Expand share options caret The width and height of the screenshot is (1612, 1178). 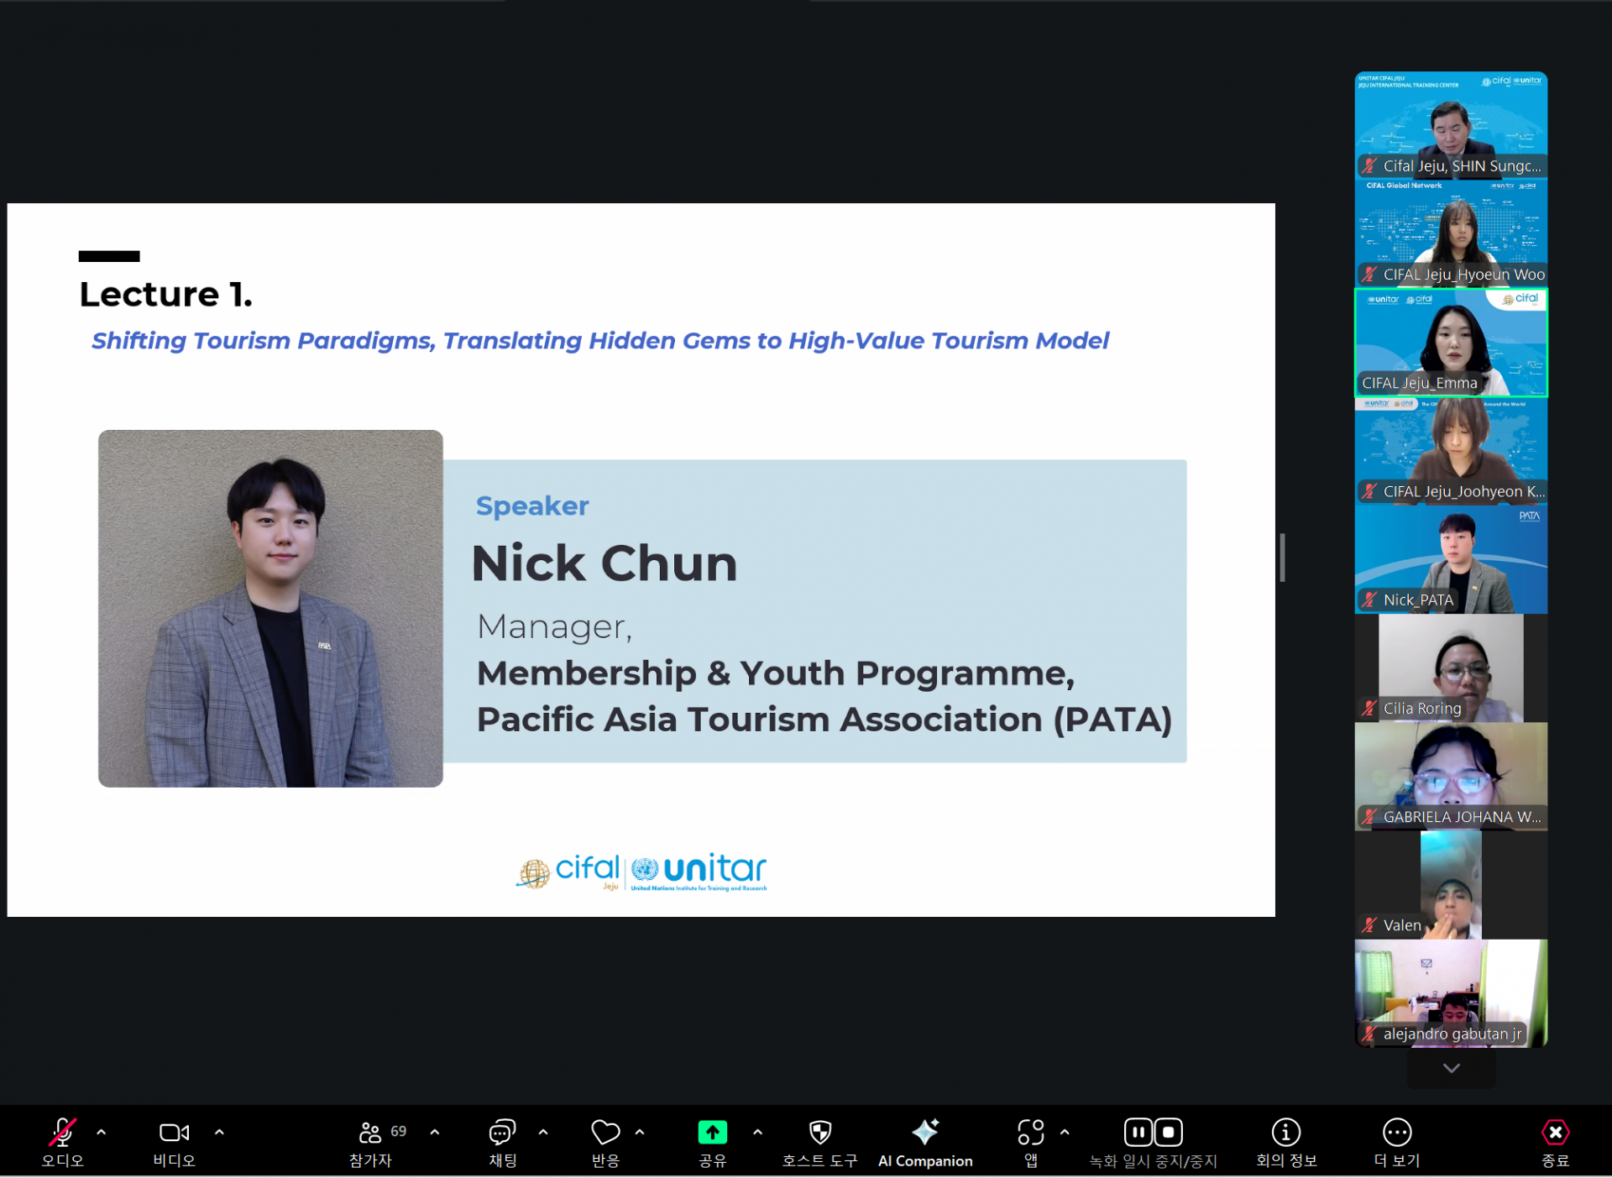[x=758, y=1133]
